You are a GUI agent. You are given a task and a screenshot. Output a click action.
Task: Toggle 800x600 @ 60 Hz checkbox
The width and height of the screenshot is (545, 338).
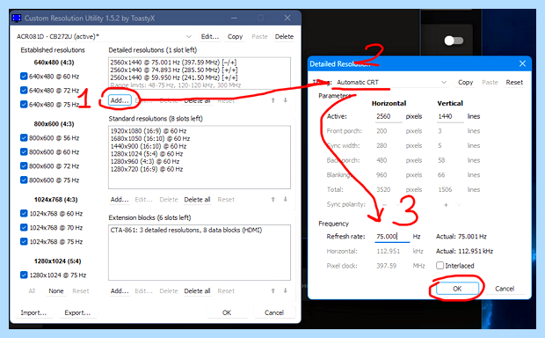click(x=24, y=151)
